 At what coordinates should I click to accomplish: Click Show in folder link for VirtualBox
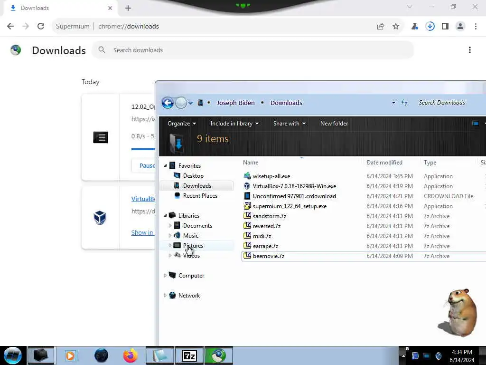[142, 232]
